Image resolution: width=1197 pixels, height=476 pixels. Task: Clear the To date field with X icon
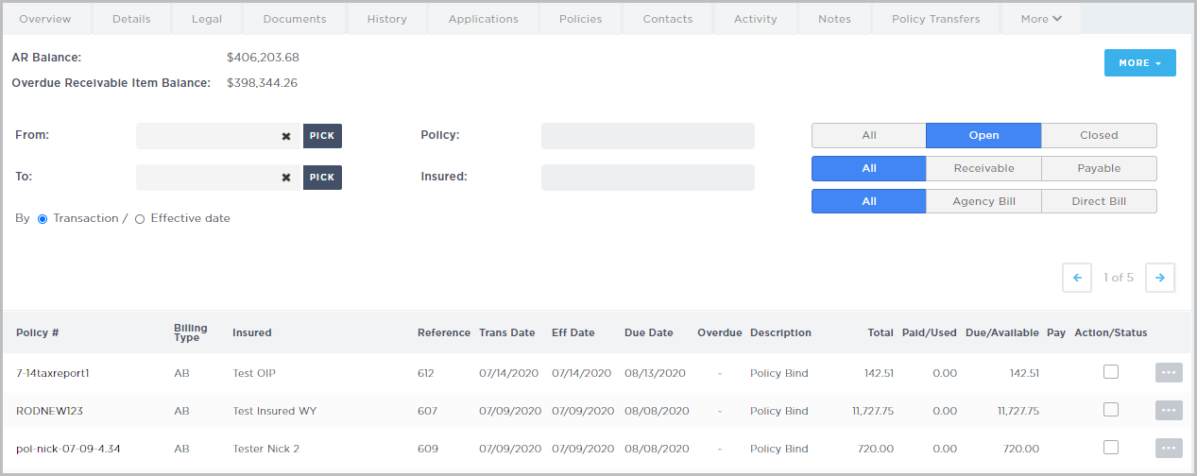(x=285, y=178)
